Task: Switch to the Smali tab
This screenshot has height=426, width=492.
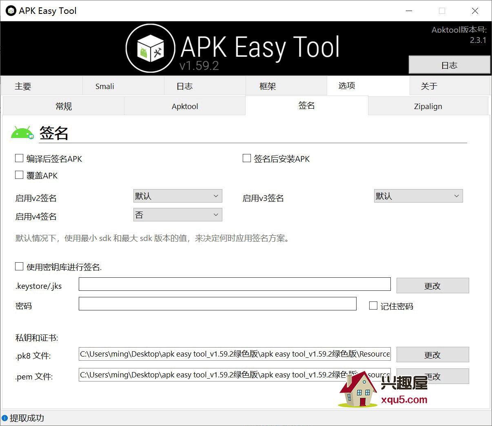Action: [124, 86]
